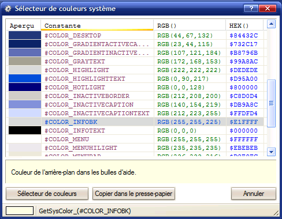Click the Sélecteur de couleurs button
Viewport: 282px width, 219px height.
pos(47,194)
